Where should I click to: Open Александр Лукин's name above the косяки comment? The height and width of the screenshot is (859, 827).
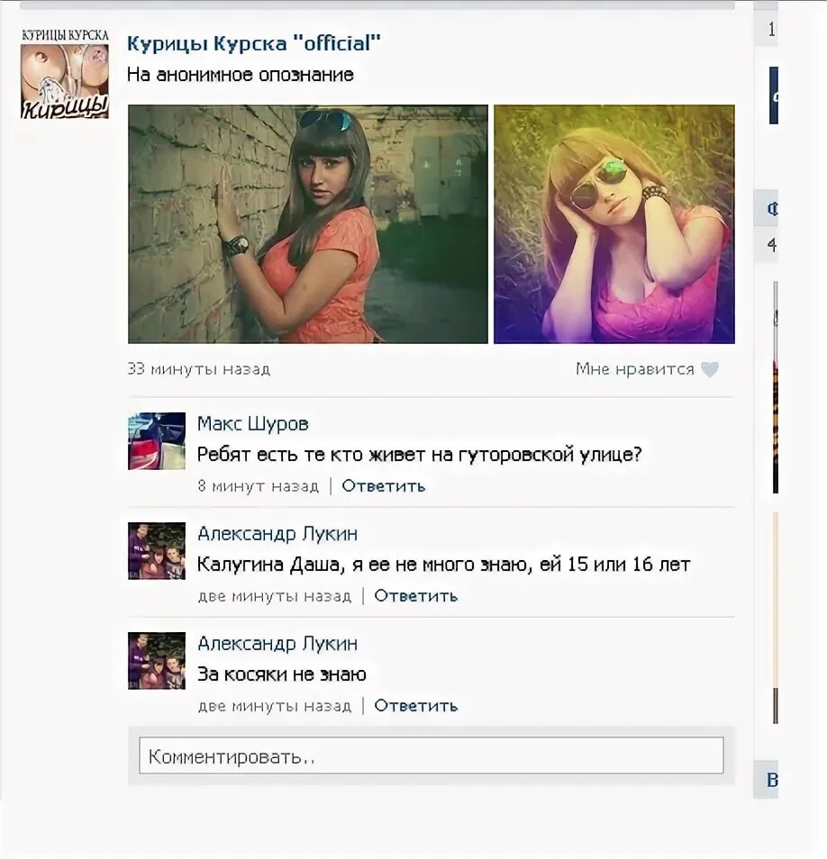coord(277,643)
